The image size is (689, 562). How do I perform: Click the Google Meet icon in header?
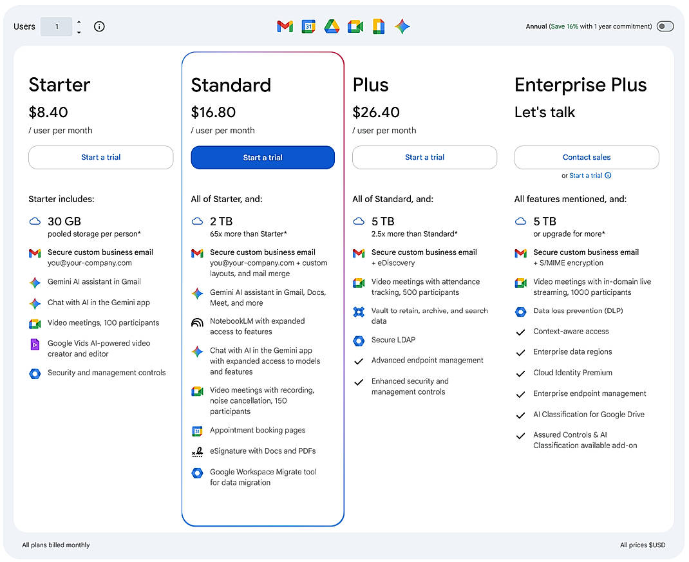pyautogui.click(x=355, y=27)
